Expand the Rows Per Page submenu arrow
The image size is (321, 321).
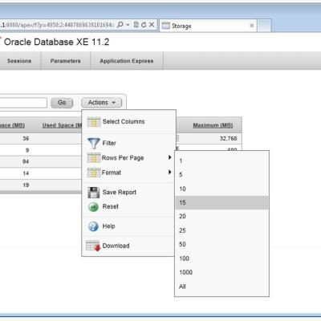169,157
